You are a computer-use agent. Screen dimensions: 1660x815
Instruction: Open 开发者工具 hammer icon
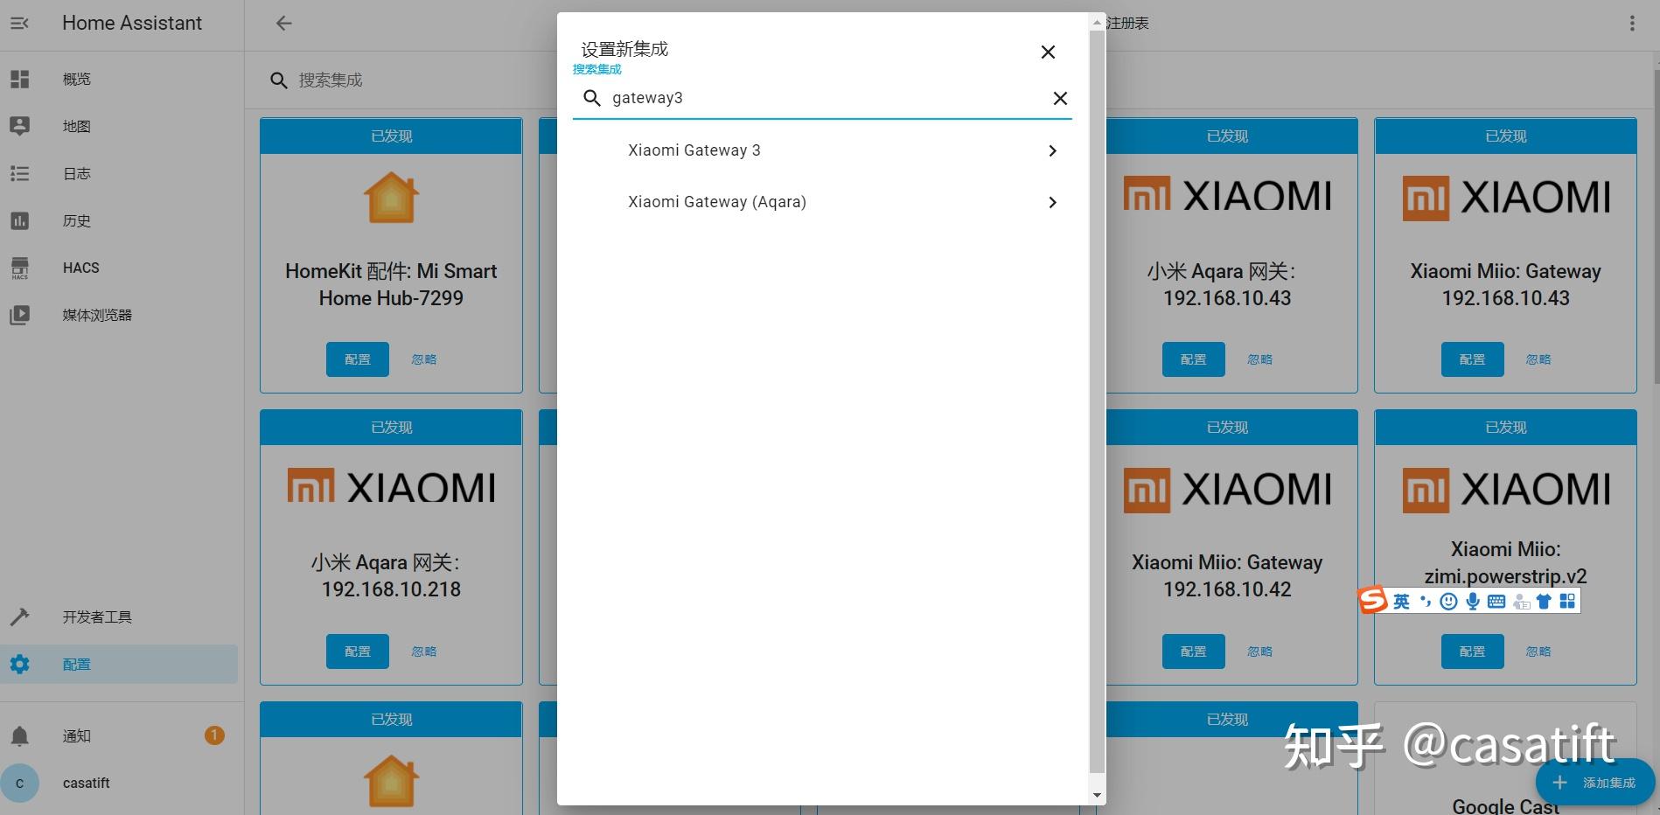[19, 617]
